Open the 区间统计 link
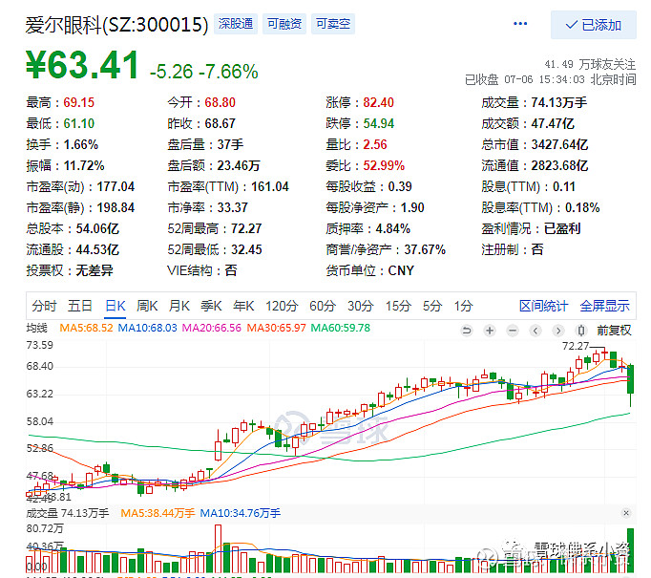Screen dimensions: 651x578 543,307
